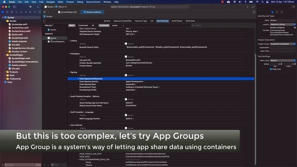Collapse Swift Compiler - Language section
This screenshot has height=167, width=297.
coord(69,112)
